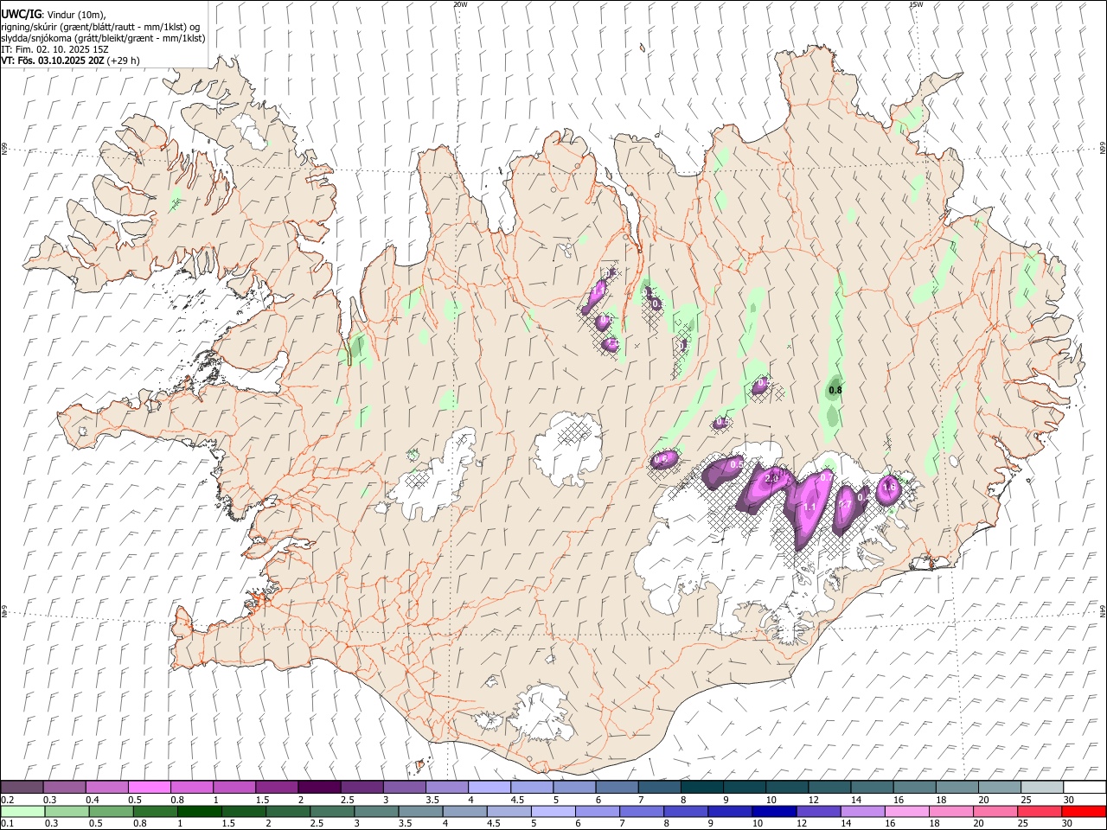
Task: Pick the violet 12 rain legend swatch
Action: coord(818,811)
